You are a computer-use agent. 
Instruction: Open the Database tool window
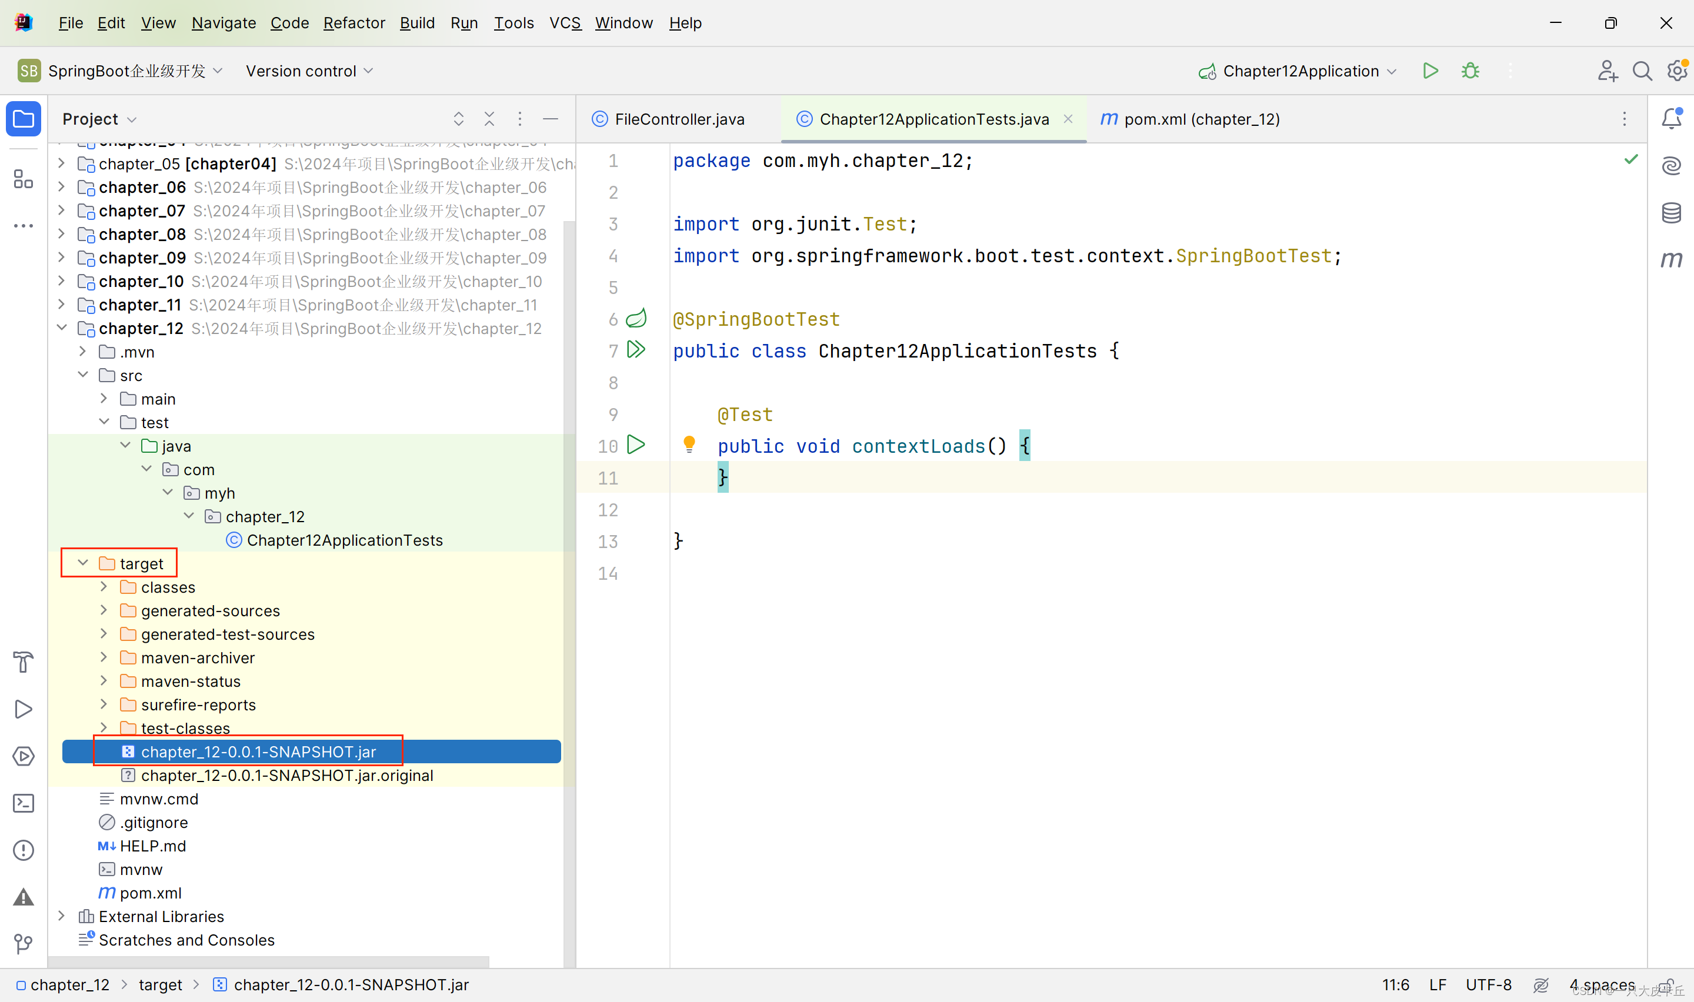coord(1671,213)
